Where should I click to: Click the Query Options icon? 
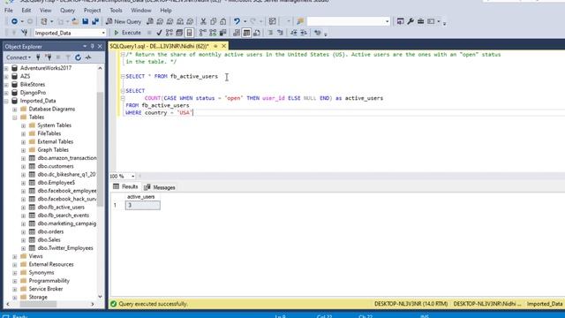(179, 33)
